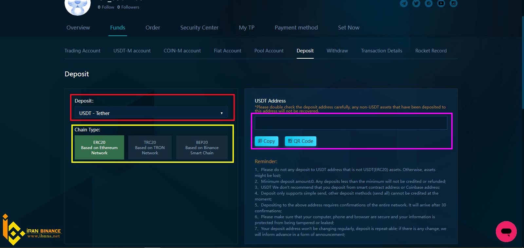Switch to Pool Account sub-tab
Screen dimensions: 524x248
tap(269, 51)
